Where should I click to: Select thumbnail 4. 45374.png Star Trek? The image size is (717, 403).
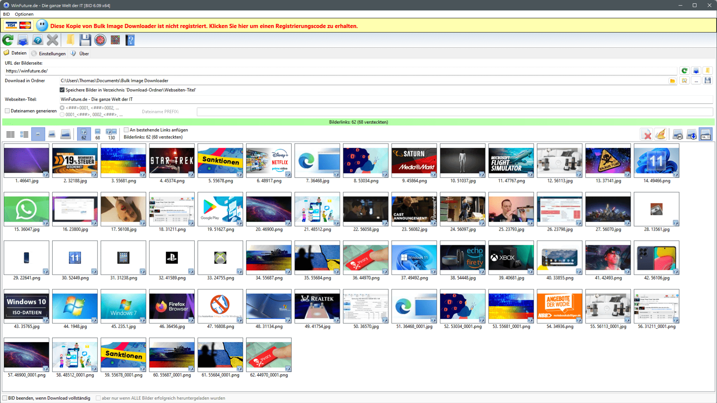[172, 160]
